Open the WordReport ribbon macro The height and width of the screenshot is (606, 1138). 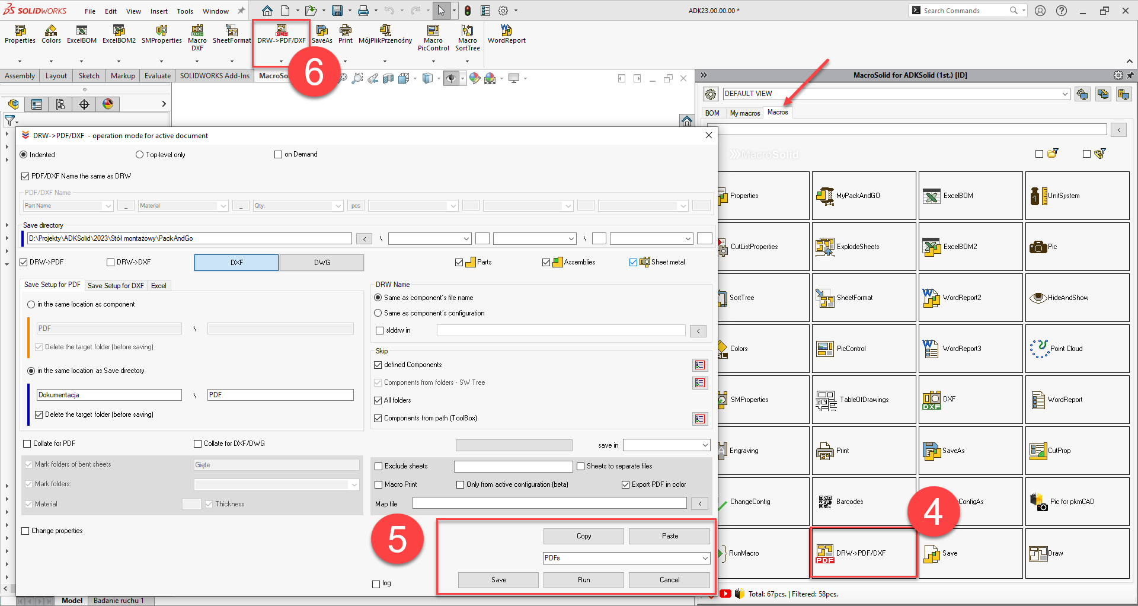point(507,34)
